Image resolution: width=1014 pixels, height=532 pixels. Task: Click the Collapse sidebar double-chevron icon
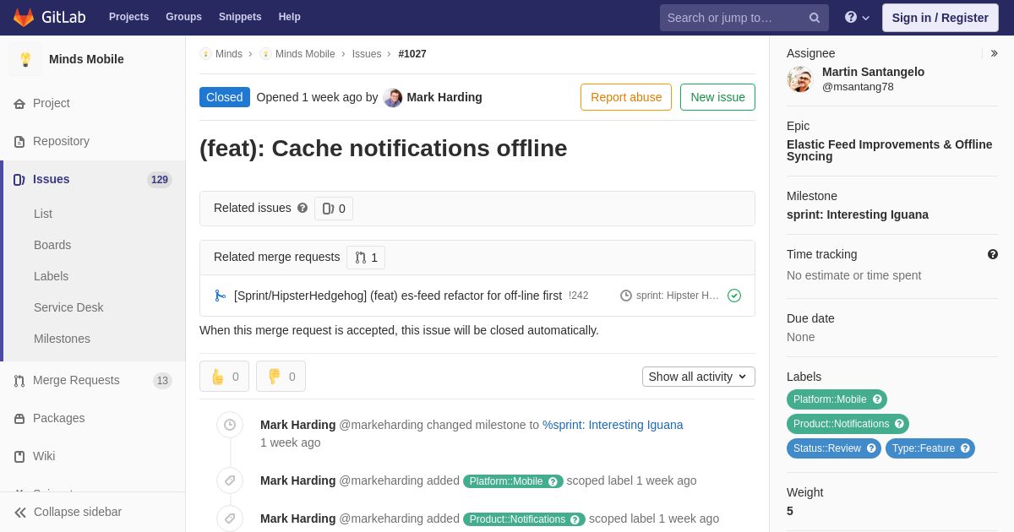tap(20, 513)
